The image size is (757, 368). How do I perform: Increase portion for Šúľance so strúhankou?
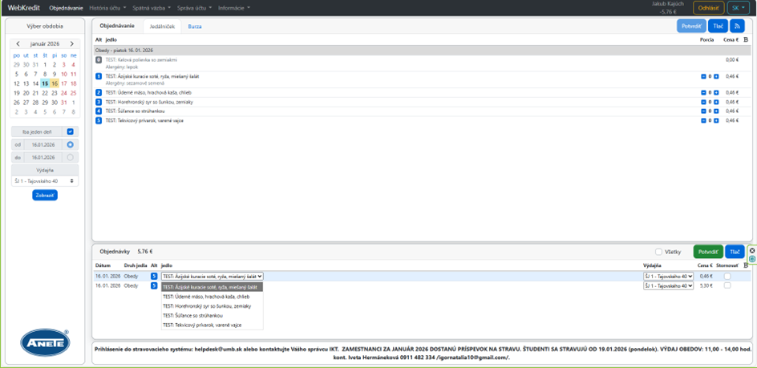pyautogui.click(x=716, y=111)
